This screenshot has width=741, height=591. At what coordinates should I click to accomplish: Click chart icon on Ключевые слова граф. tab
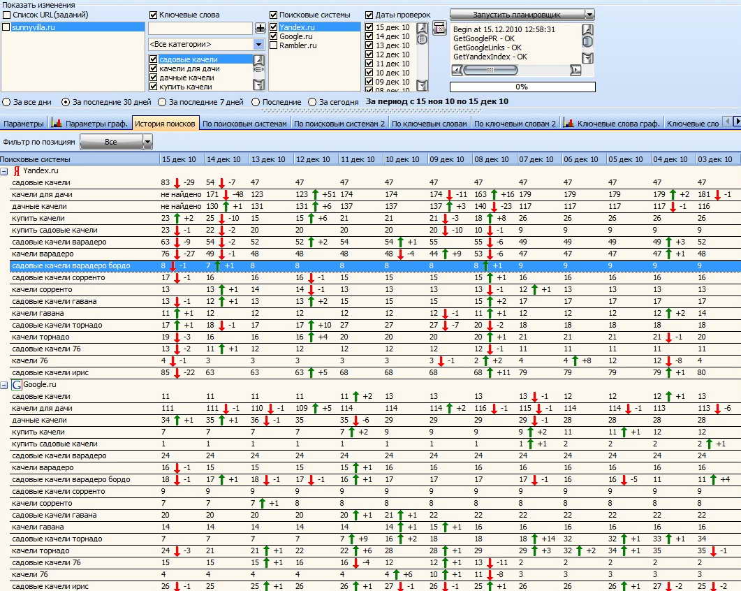[569, 123]
